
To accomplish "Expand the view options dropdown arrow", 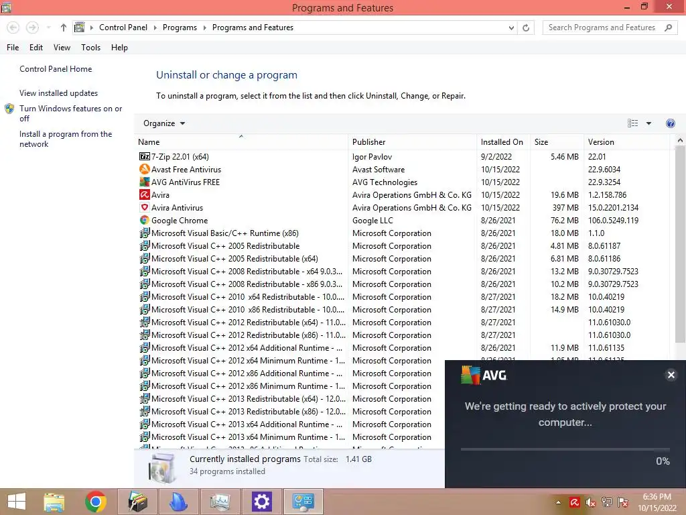I will [x=648, y=123].
